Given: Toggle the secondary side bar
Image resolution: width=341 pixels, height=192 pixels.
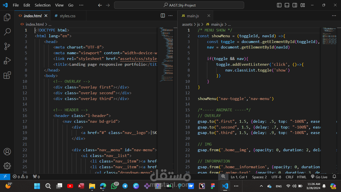Looking at the screenshot, I should (295, 5).
